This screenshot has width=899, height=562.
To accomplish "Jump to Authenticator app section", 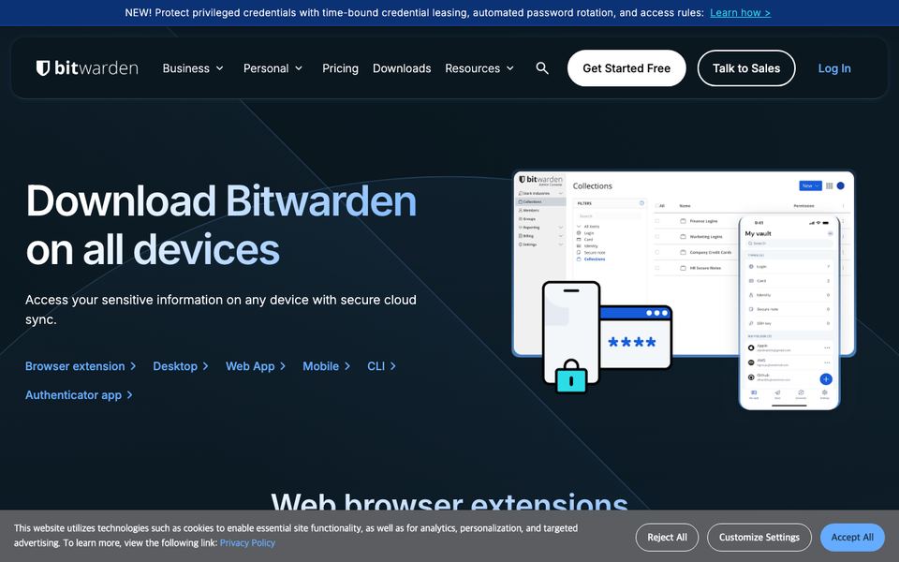I will 79,394.
